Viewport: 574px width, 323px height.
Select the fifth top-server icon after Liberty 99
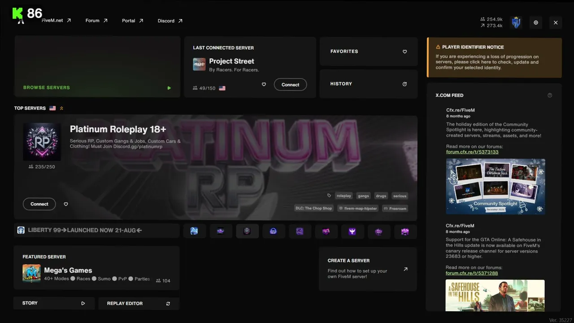pyautogui.click(x=300, y=231)
